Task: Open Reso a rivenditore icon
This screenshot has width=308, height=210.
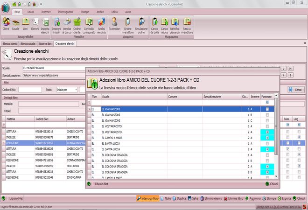Action: [187, 26]
